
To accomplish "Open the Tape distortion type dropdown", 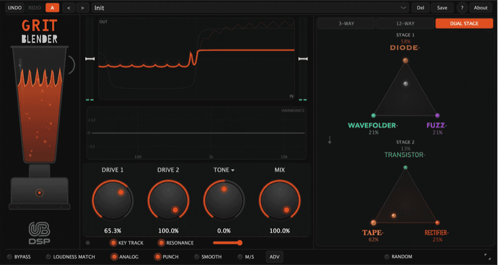I will pos(373,233).
